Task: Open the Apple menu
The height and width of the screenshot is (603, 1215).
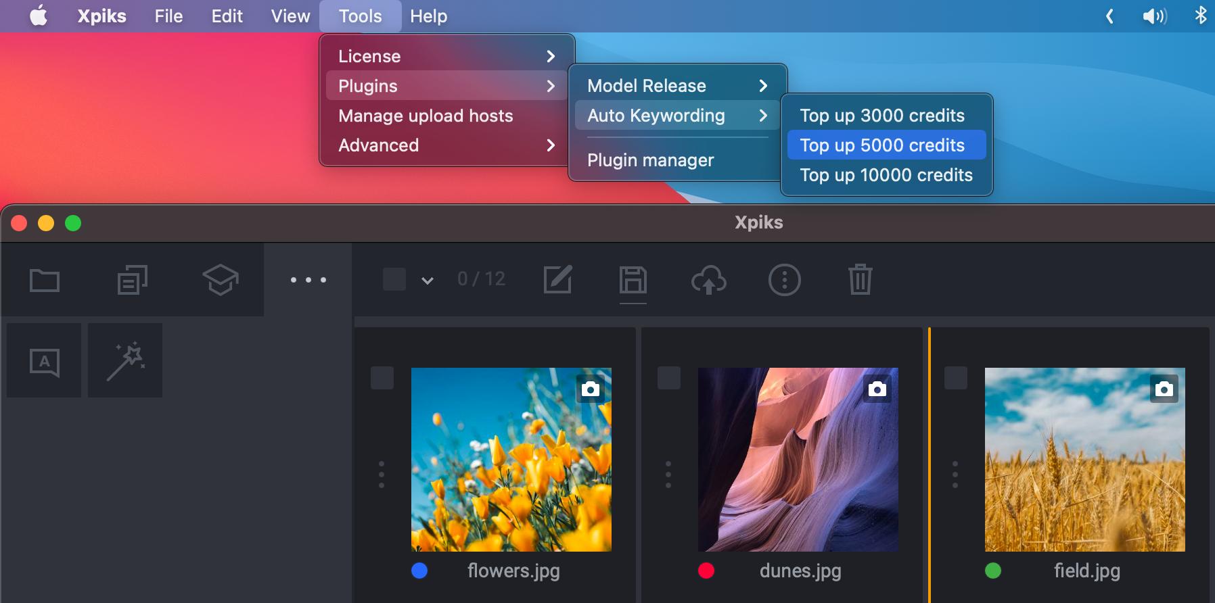Action: pyautogui.click(x=39, y=16)
